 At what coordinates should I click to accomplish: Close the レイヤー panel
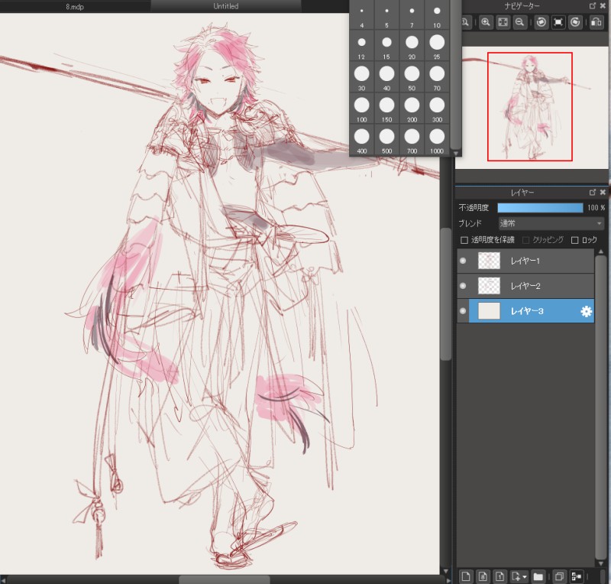coord(603,192)
